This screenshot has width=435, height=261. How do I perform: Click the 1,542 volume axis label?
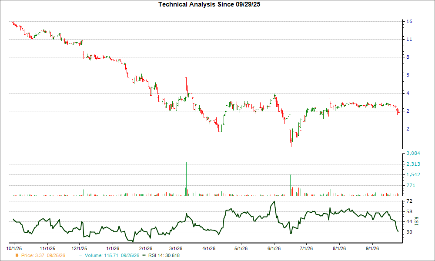tap(413, 175)
